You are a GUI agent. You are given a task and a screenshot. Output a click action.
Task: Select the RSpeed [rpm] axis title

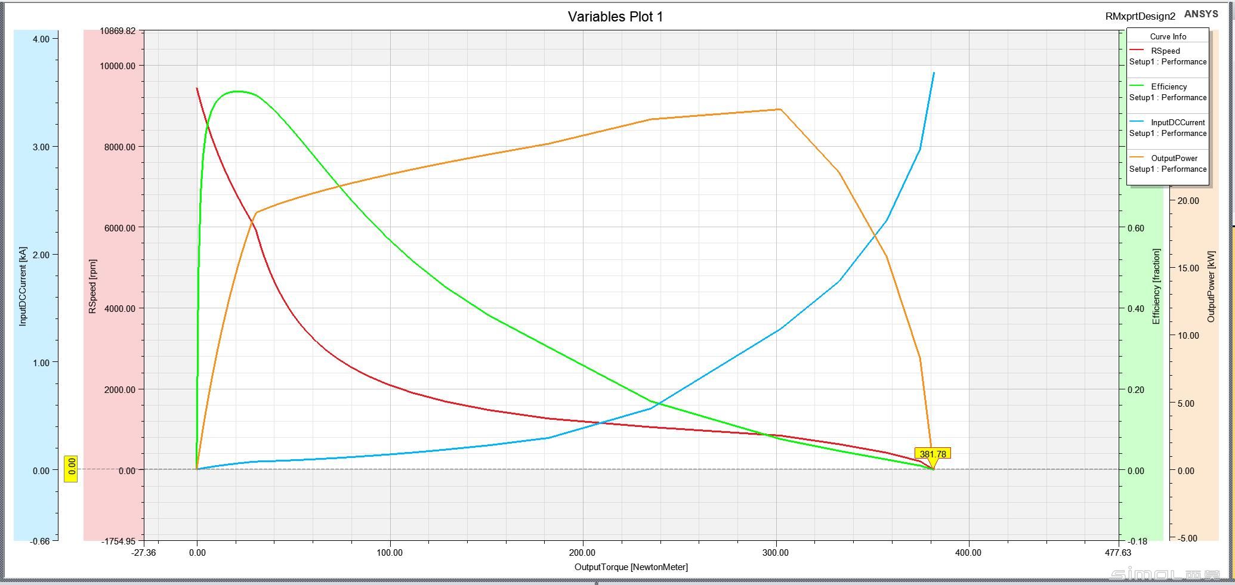(x=92, y=286)
